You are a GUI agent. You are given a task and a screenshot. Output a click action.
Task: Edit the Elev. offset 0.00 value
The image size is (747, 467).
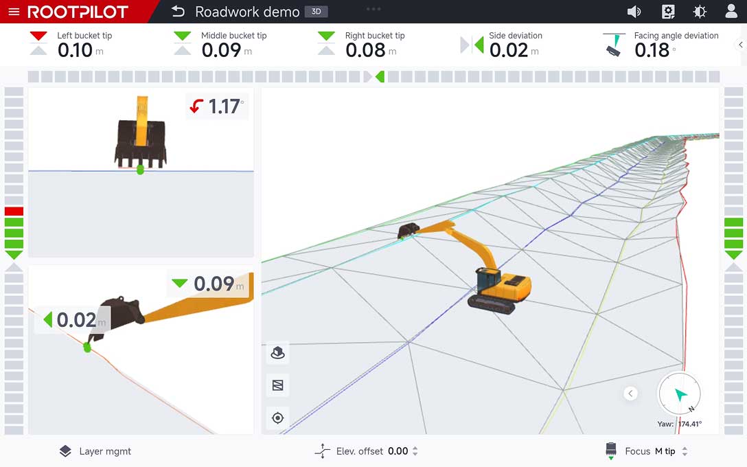coord(398,451)
